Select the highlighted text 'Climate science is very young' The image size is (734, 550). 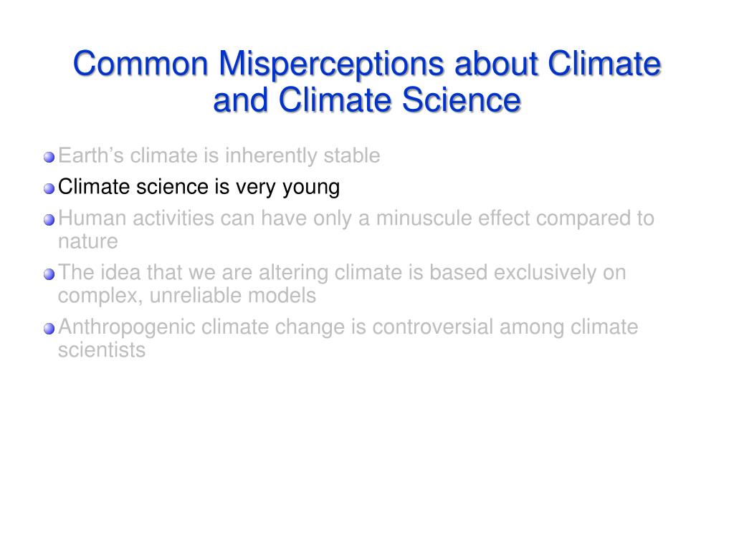(x=199, y=188)
